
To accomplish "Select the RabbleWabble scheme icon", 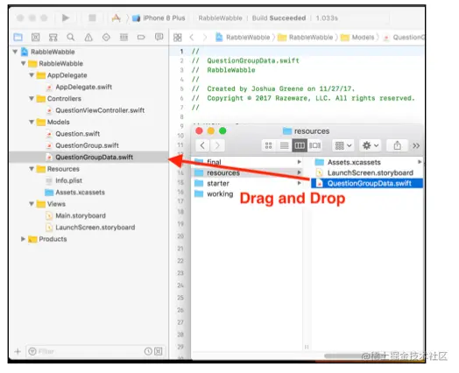I will point(117,18).
